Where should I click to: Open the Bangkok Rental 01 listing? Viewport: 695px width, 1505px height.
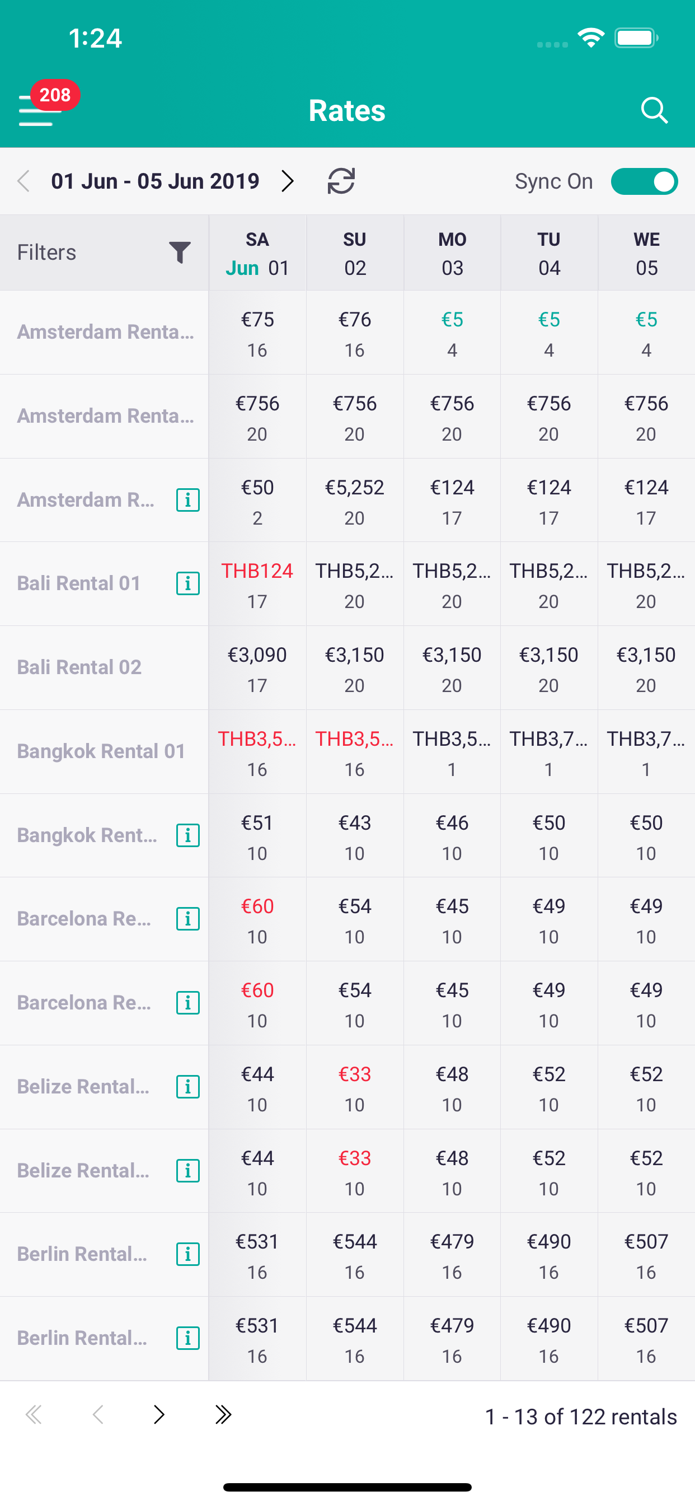(x=101, y=751)
